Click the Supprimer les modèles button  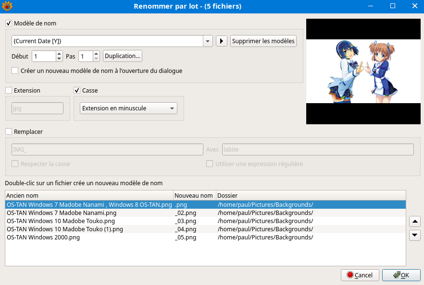tap(263, 41)
